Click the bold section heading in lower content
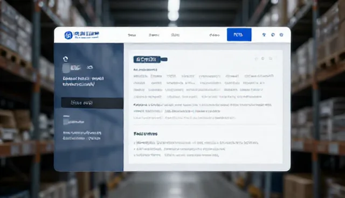The width and height of the screenshot is (345, 198). point(146,133)
